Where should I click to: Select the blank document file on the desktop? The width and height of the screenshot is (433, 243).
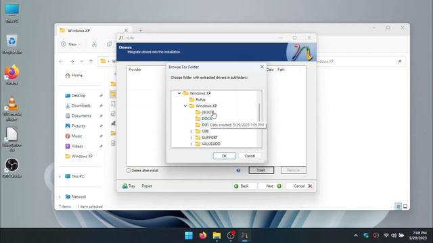(12, 139)
